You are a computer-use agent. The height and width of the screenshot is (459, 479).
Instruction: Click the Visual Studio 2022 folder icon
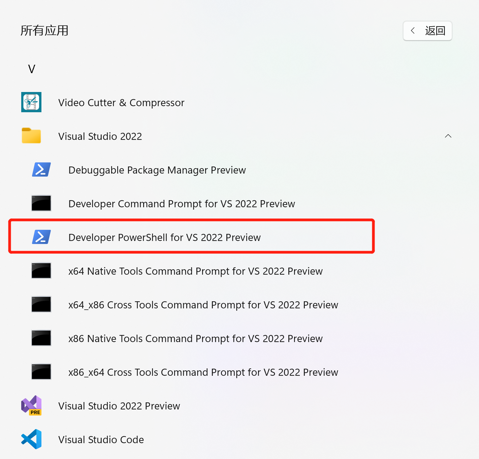[31, 136]
